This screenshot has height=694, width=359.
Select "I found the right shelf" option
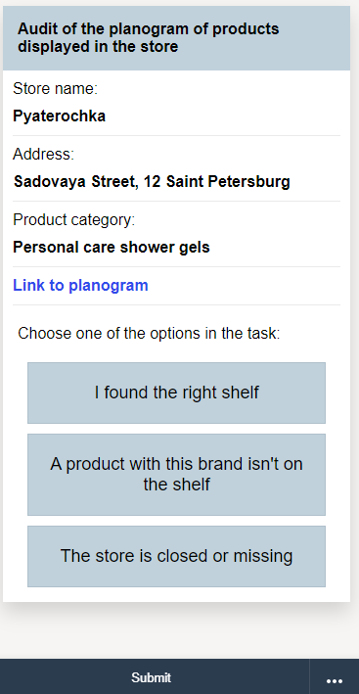176,393
